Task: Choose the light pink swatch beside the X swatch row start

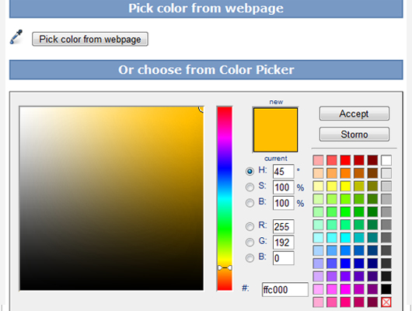Action: 318,302
